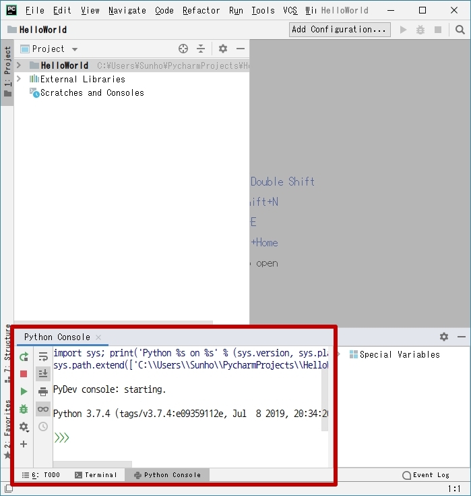
Task: Click the PyCharm logo in title bar
Action: click(11, 10)
